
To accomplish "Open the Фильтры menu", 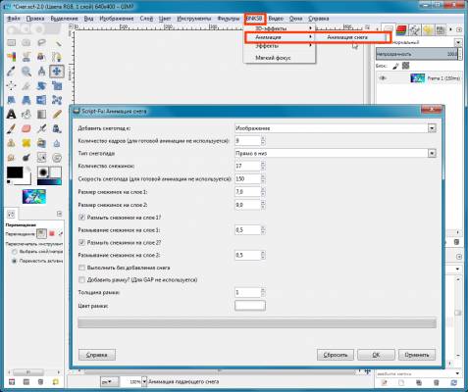I will tap(229, 19).
